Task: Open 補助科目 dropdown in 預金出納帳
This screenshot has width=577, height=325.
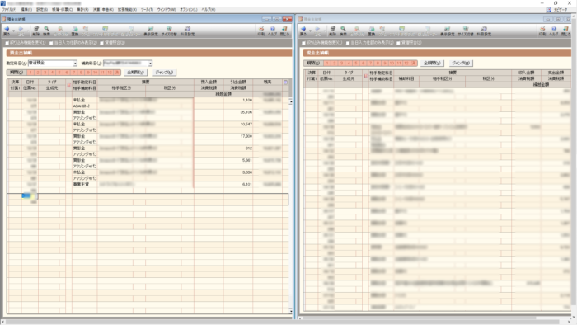Action: click(x=150, y=64)
